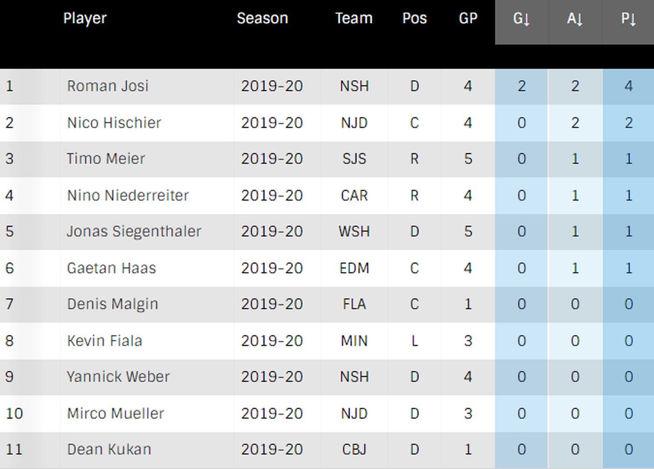Click the GP column header

pos(468,18)
